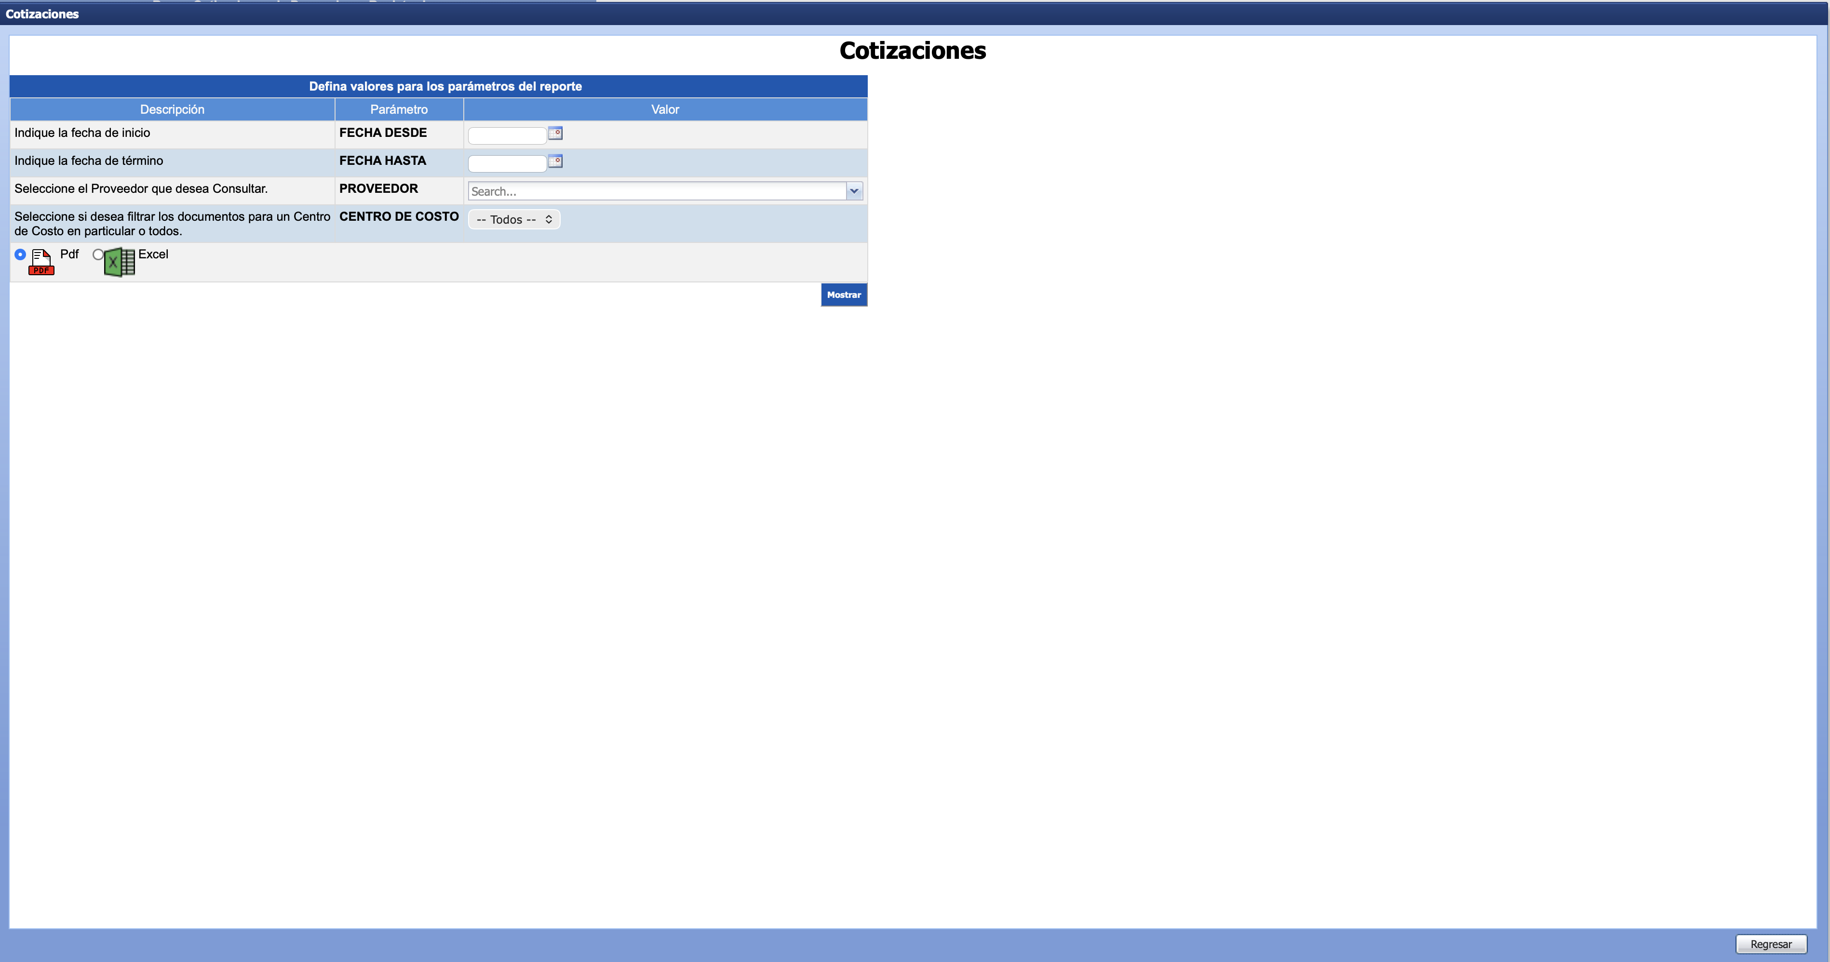1830x962 pixels.
Task: Focus the FECHA HASTA date field
Action: pos(507,163)
